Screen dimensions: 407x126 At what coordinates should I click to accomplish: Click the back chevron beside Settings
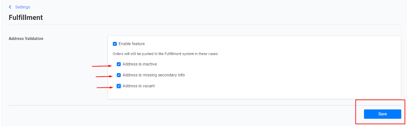click(x=10, y=7)
